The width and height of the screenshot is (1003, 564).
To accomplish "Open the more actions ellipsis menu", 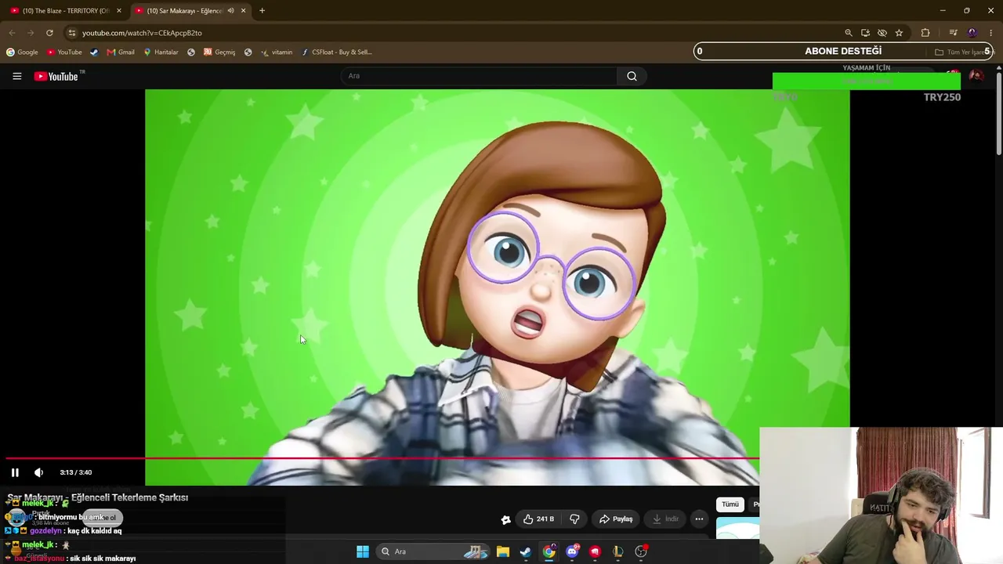I will [699, 519].
